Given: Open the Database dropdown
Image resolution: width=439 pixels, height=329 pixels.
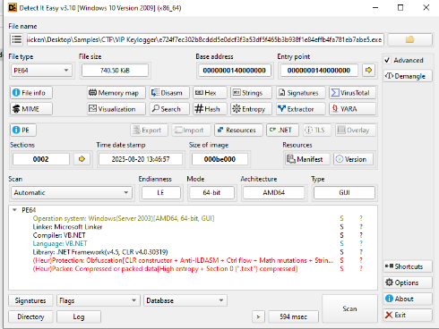Looking at the screenshot, I should (185, 300).
